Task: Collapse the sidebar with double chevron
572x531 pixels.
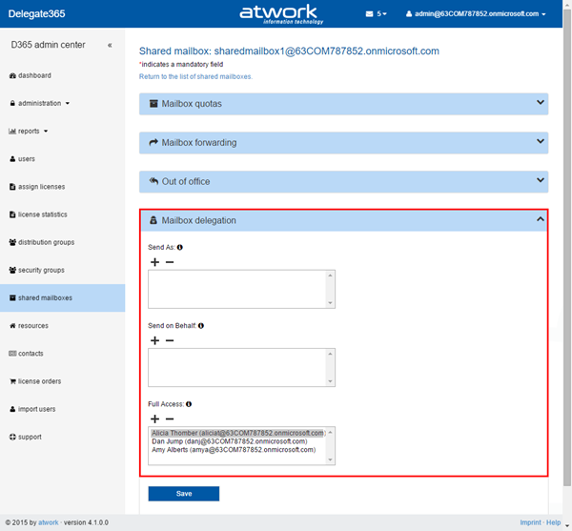Action: click(110, 45)
